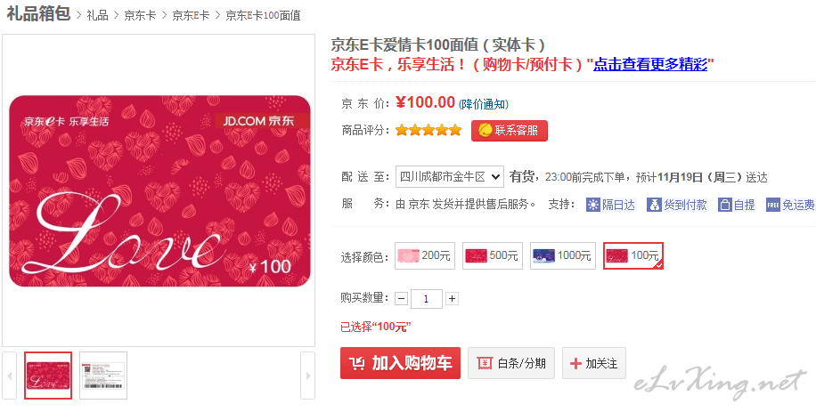Click the 货到付款 cash on delivery icon
The height and width of the screenshot is (412, 816).
coord(655,205)
